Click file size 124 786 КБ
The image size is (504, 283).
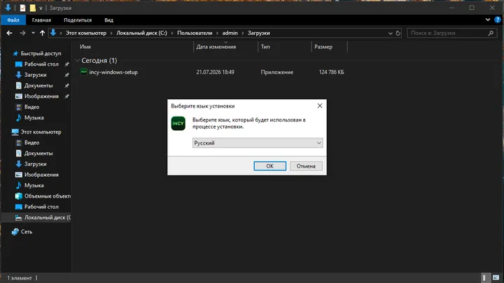click(331, 72)
